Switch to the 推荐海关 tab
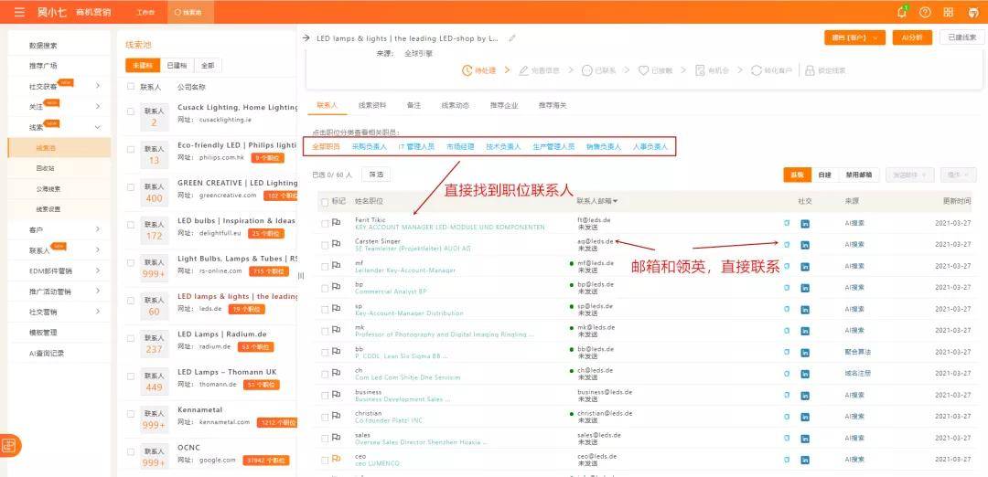The height and width of the screenshot is (477, 988). coord(553,105)
